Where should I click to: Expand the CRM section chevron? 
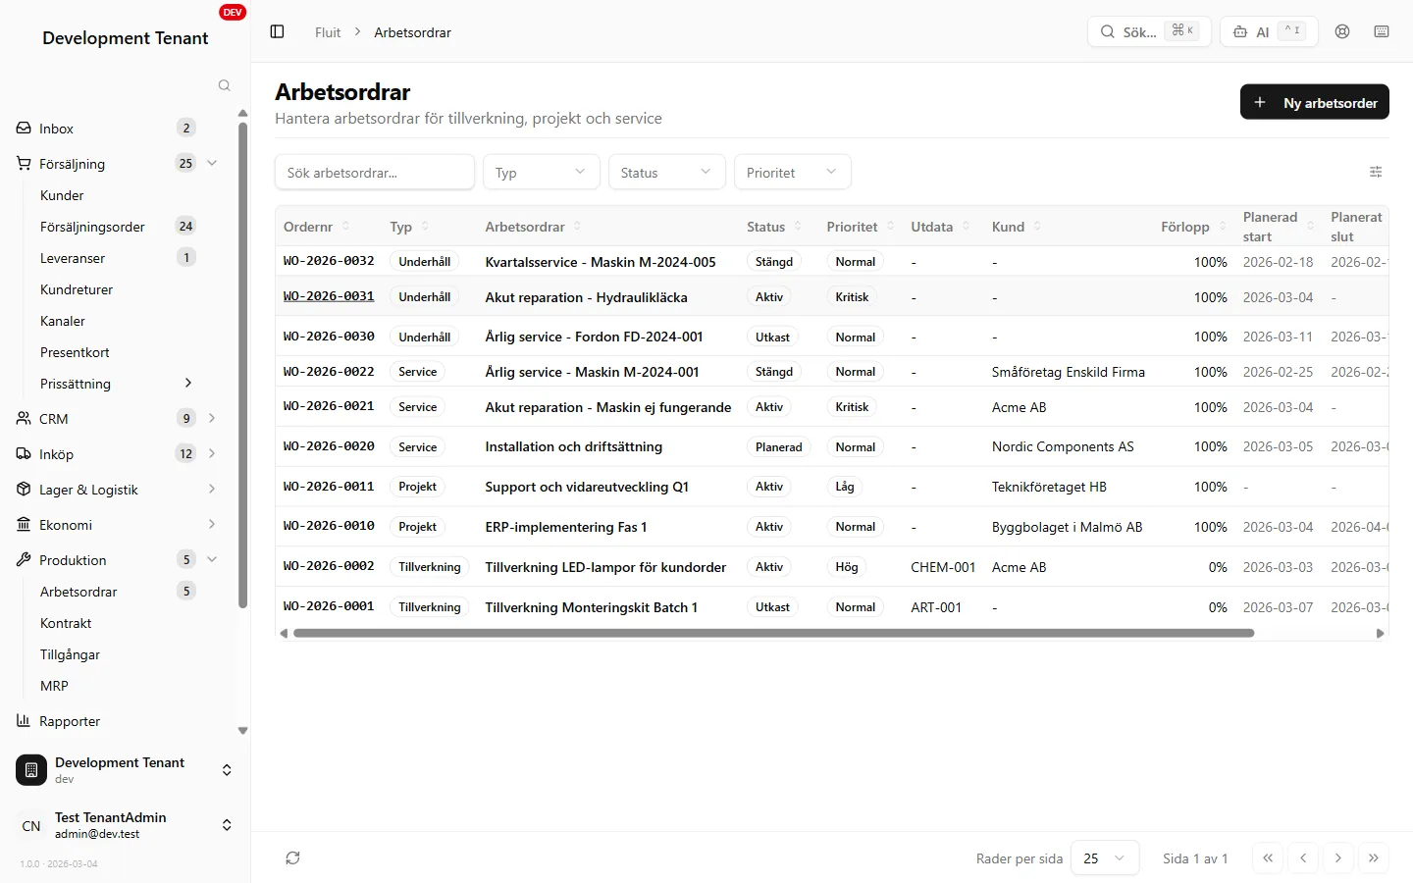pyautogui.click(x=212, y=418)
